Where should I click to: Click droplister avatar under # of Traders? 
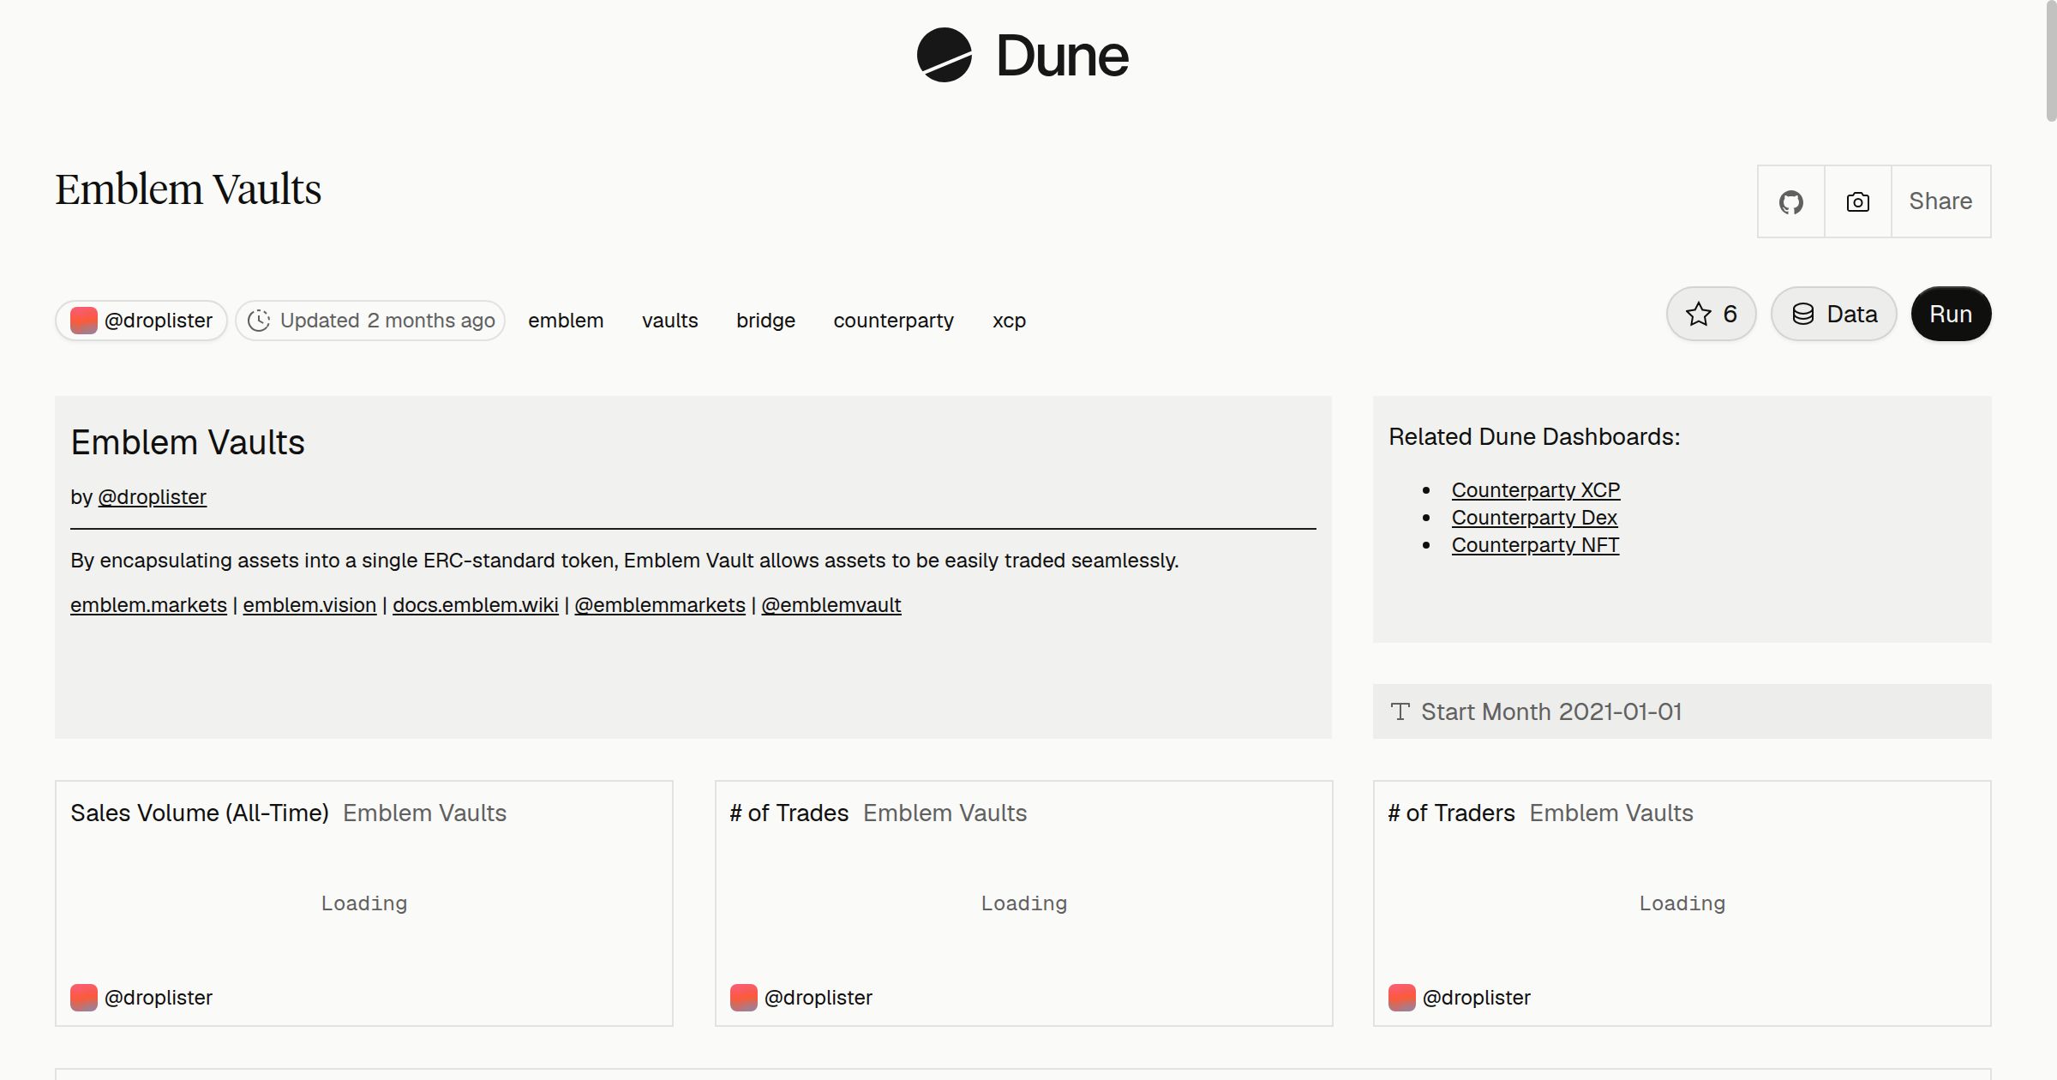(1401, 998)
